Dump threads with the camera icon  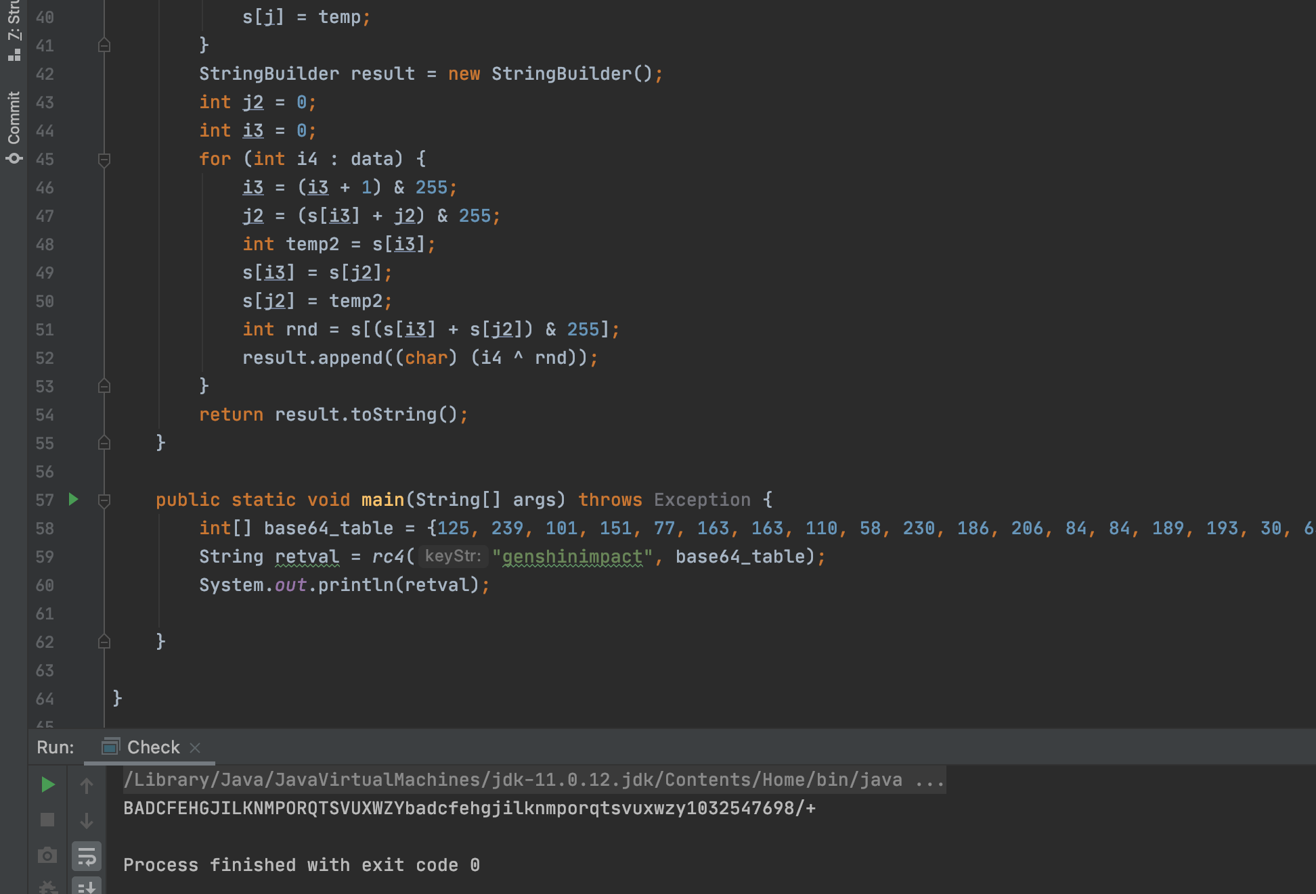[47, 855]
